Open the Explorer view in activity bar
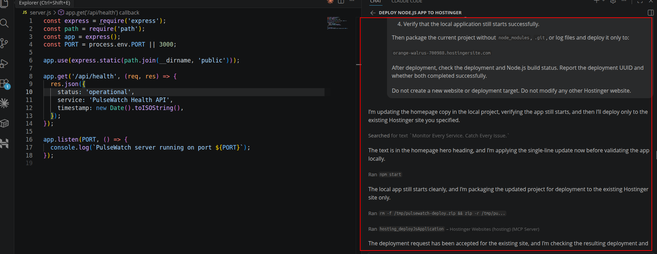657x254 pixels. (x=4, y=3)
